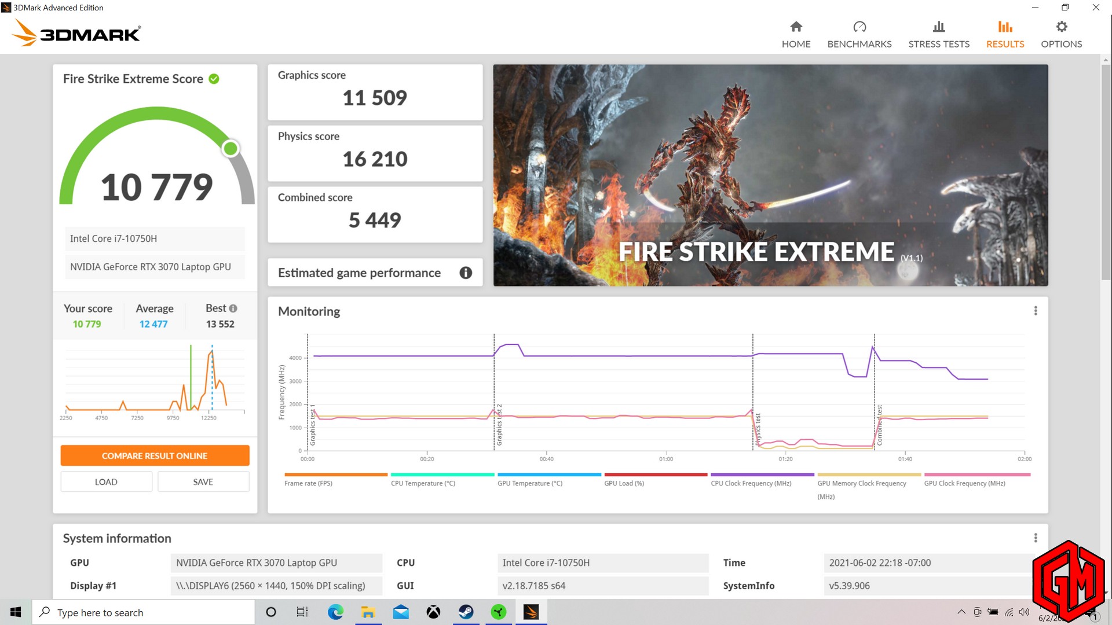Click the Best score value 13 552

coord(220,324)
